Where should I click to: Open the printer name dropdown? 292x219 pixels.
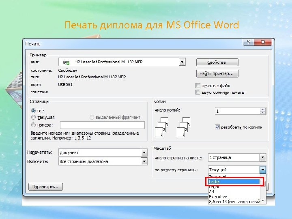point(182,62)
